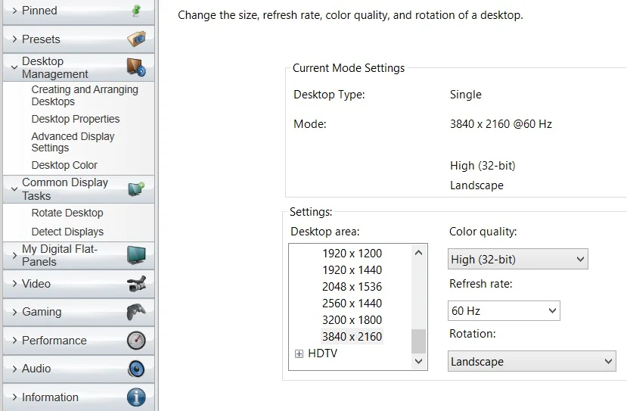The image size is (627, 411).
Task: Expand the Video section chevron
Action: [14, 284]
